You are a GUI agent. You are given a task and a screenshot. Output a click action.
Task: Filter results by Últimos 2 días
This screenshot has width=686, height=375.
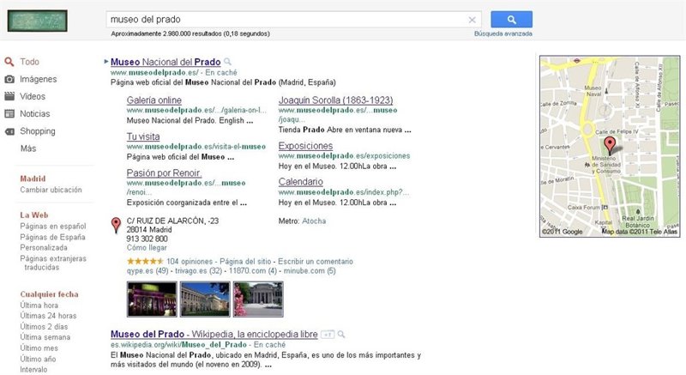[44, 327]
